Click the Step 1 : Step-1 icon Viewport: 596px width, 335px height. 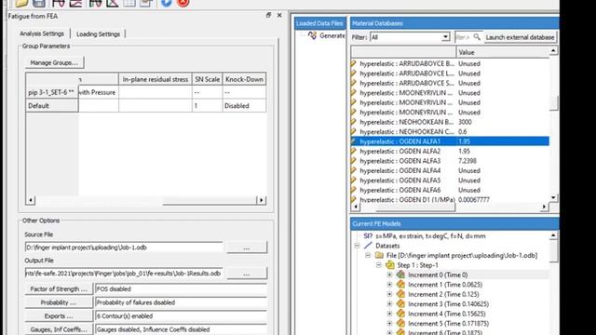click(390, 265)
